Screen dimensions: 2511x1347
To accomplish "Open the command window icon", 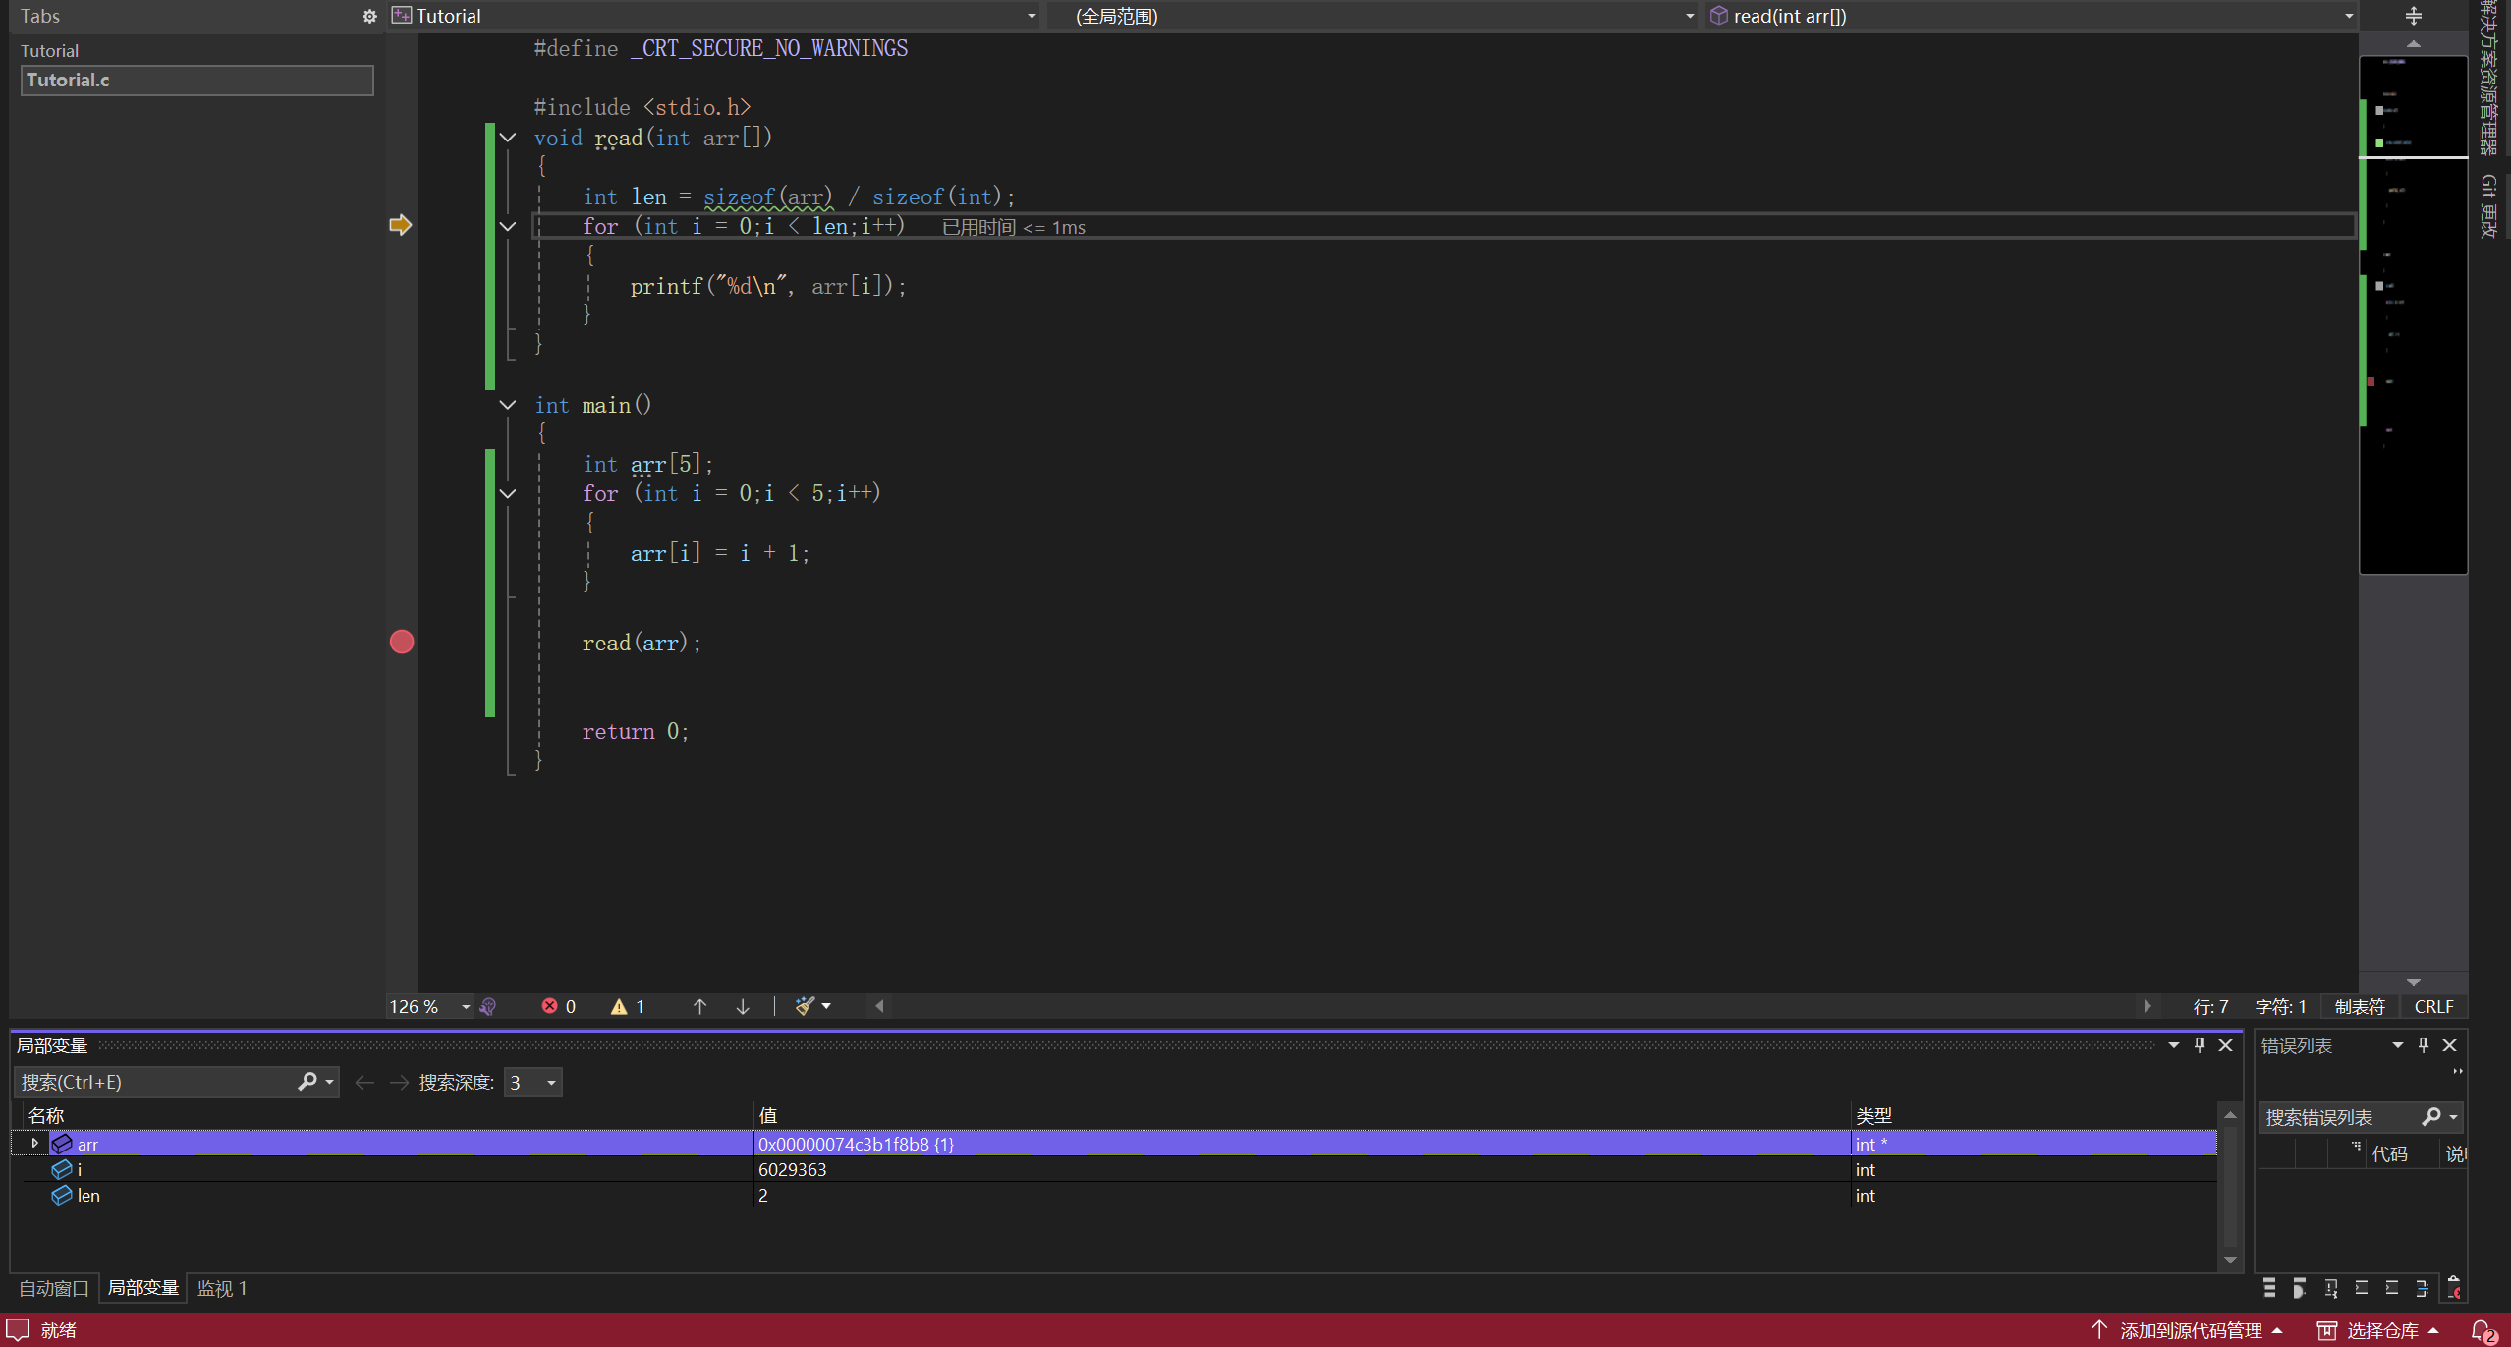I will pyautogui.click(x=2362, y=1288).
